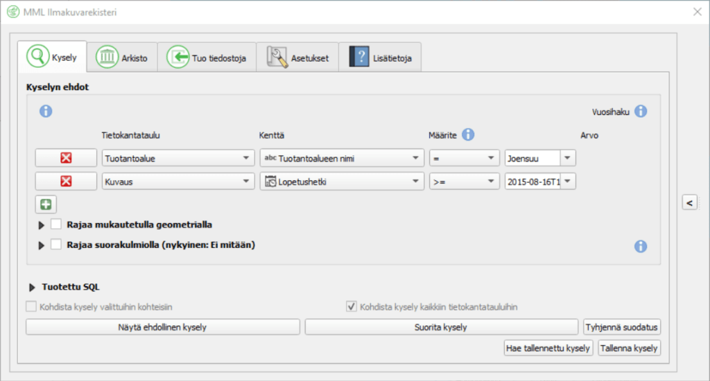The width and height of the screenshot is (710, 381).
Task: Open the Lopetushetki field dropdown
Action: 342,181
